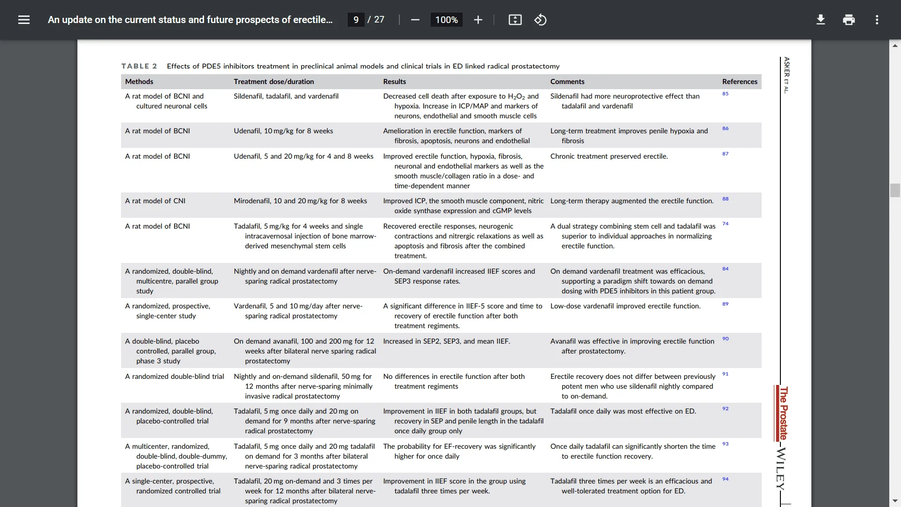Click 'A randomized double-blind trial' cell
901x507 pixels.
(x=174, y=376)
